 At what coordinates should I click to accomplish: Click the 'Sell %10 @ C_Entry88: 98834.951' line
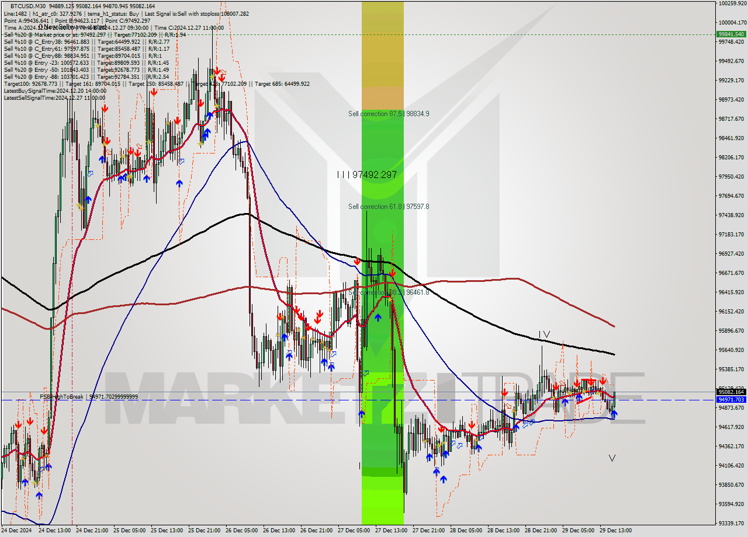[x=82, y=55]
